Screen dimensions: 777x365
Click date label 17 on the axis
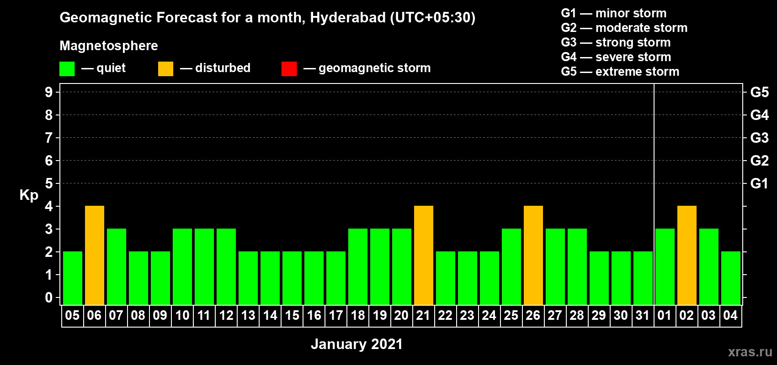coord(335,315)
